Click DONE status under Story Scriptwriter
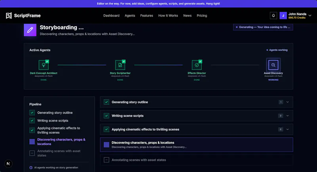 click(x=120, y=80)
